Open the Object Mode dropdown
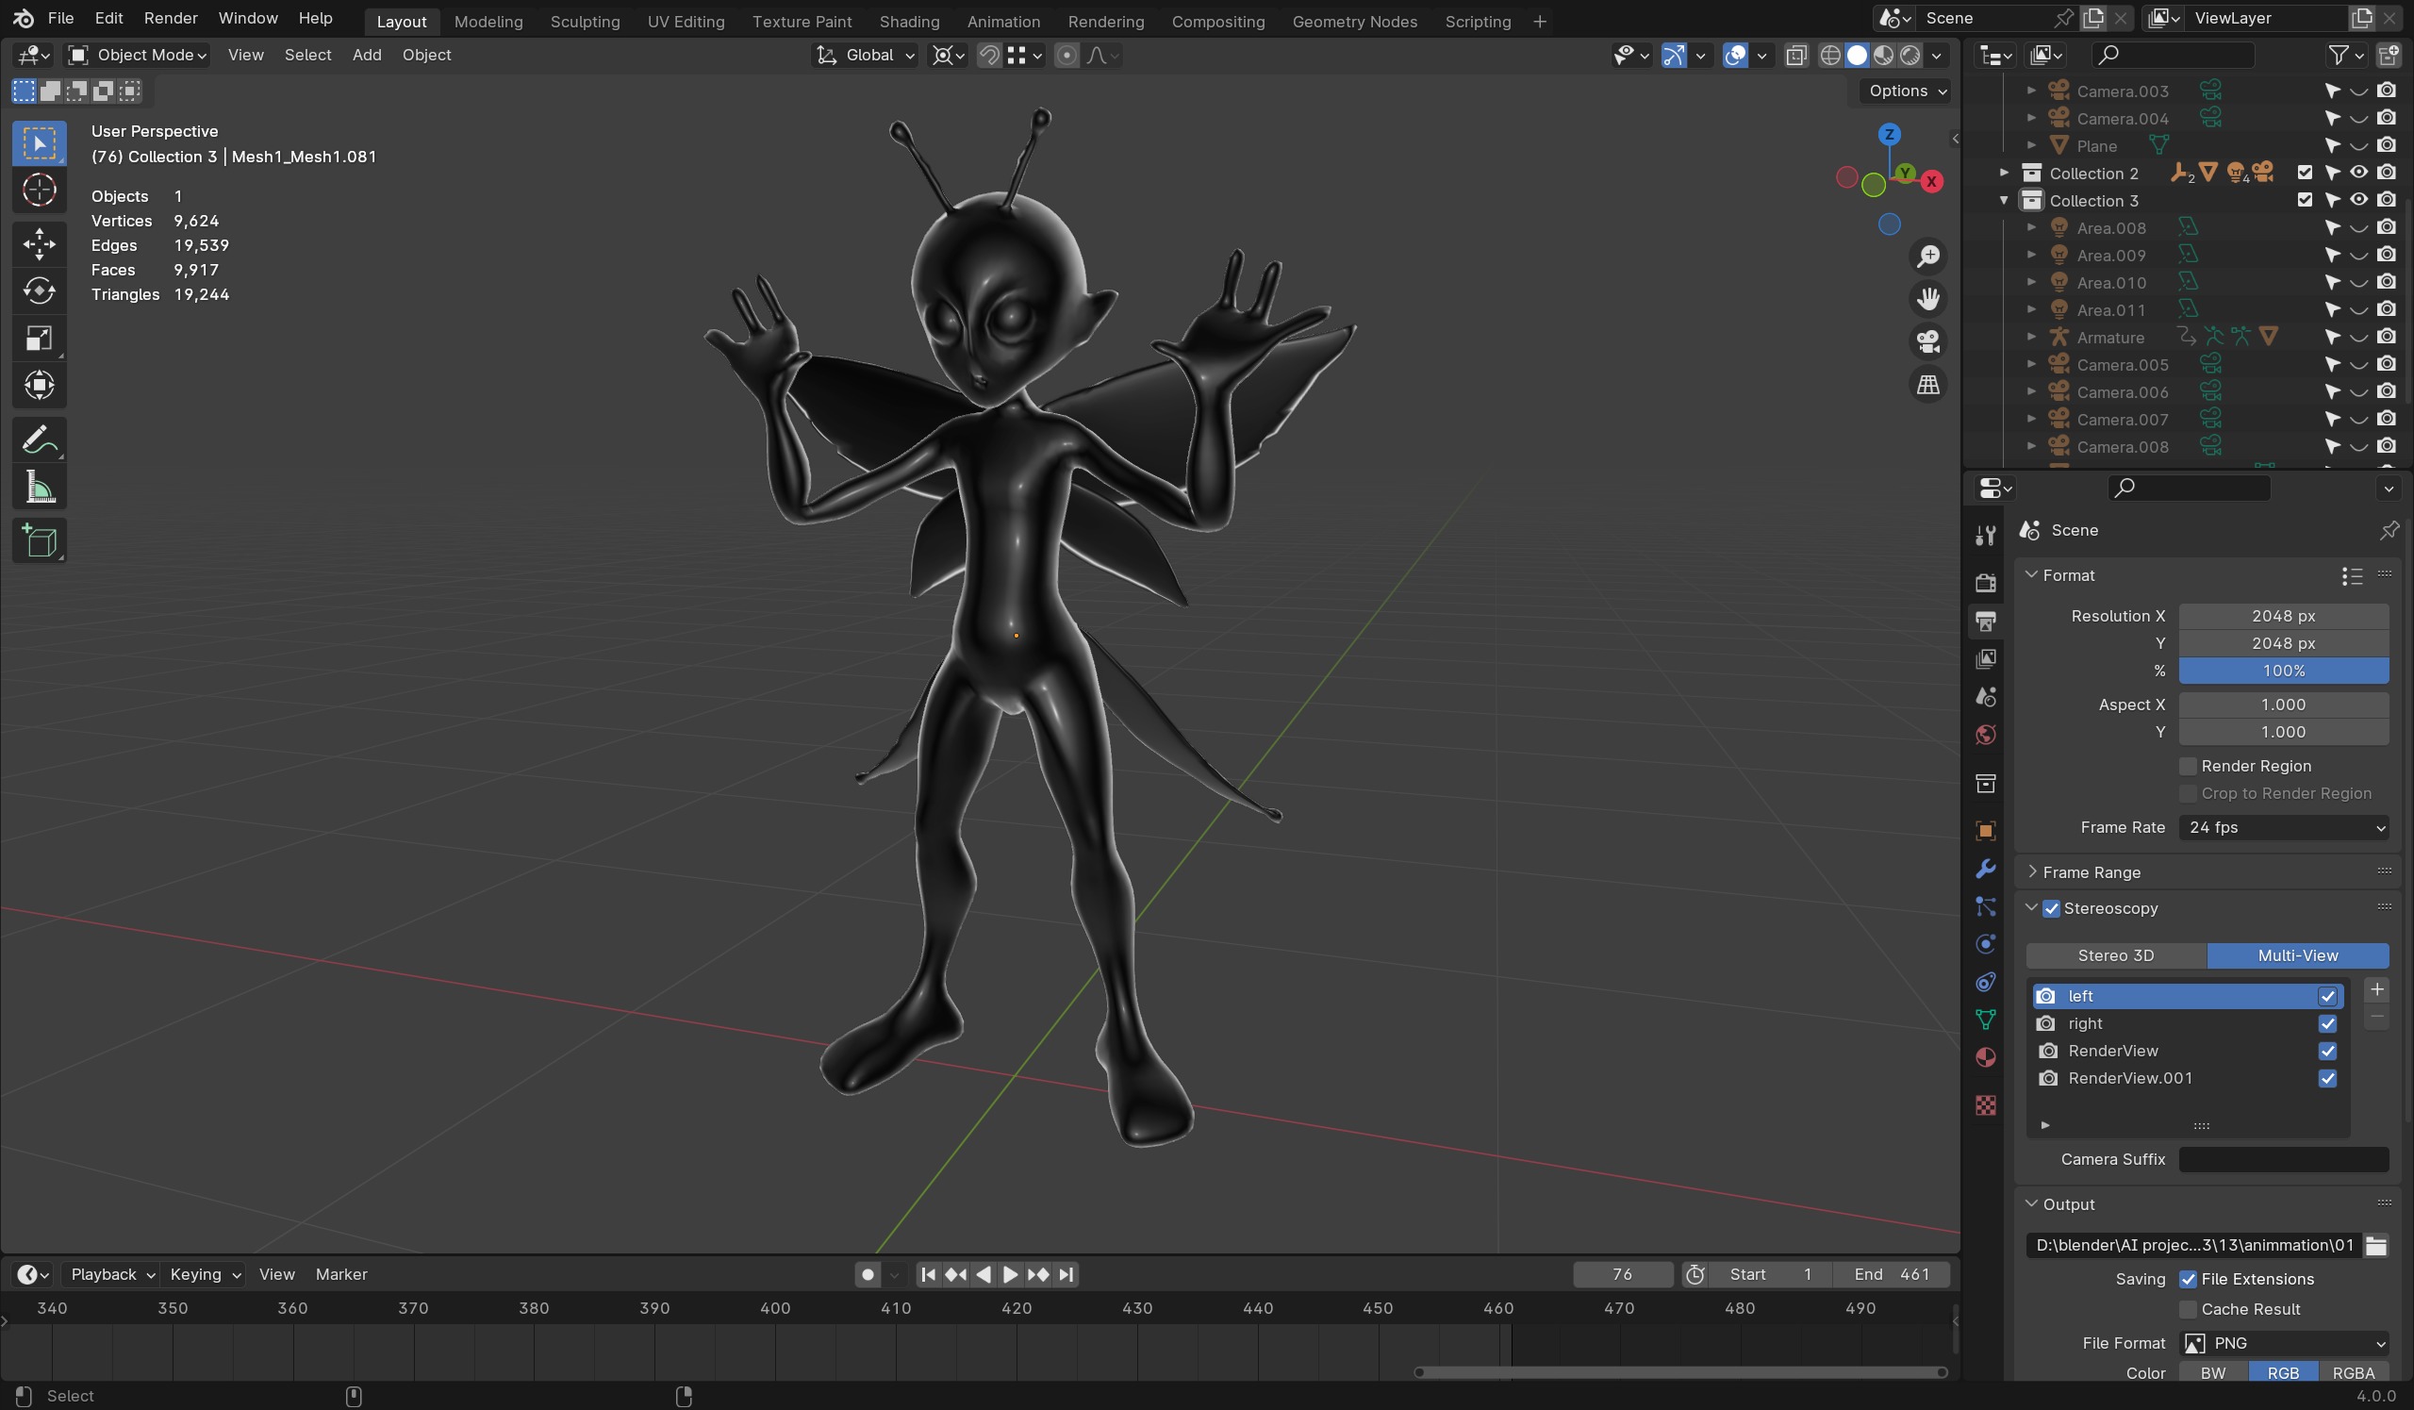 tap(138, 55)
